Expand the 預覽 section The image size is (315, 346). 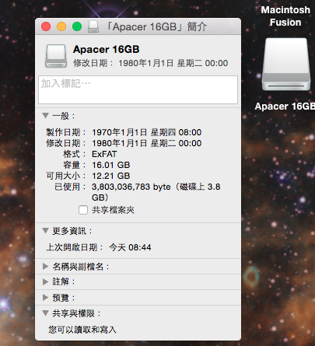(x=45, y=297)
